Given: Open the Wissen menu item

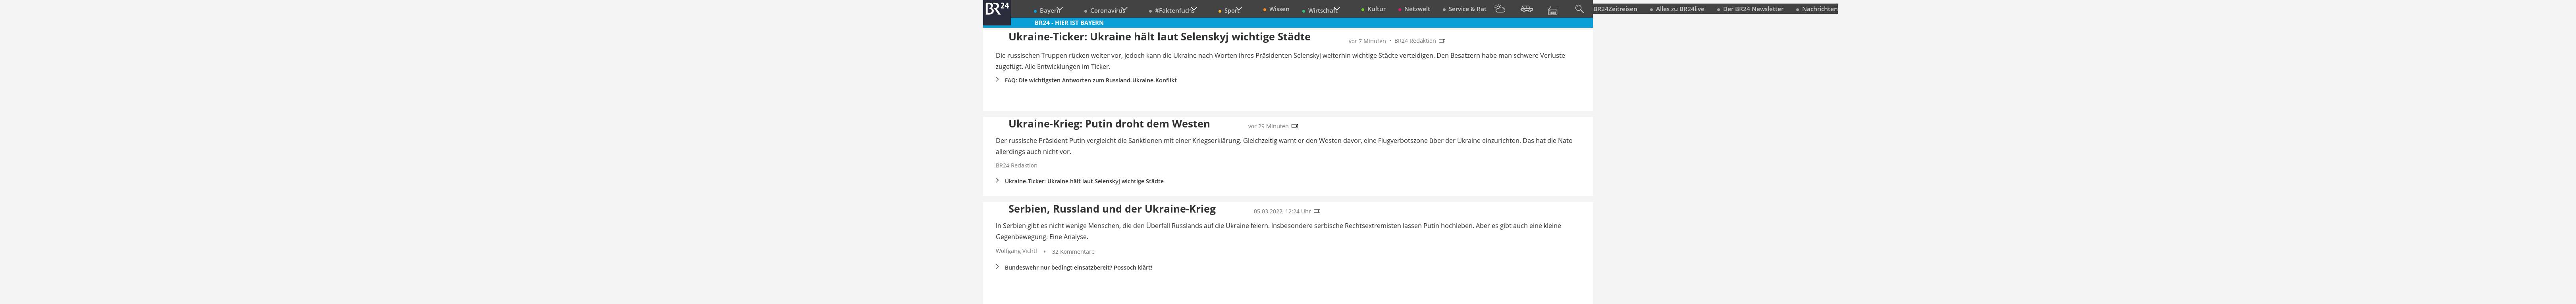Looking at the screenshot, I should pyautogui.click(x=1278, y=9).
